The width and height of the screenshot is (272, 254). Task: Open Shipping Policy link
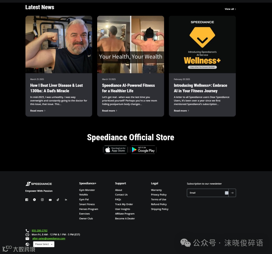160,209
